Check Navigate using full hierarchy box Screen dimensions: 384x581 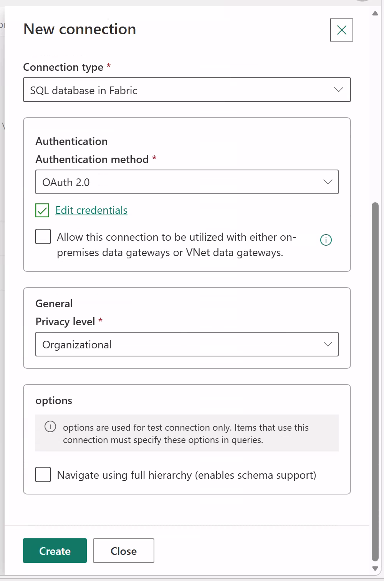[x=43, y=474]
